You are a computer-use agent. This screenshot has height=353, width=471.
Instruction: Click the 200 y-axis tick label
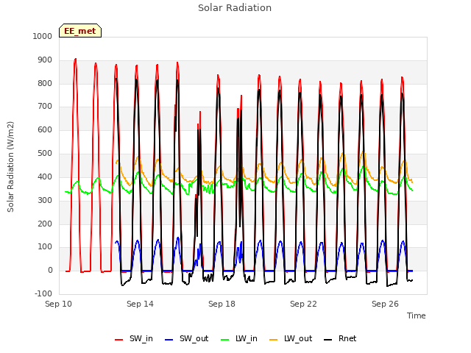click(x=45, y=224)
